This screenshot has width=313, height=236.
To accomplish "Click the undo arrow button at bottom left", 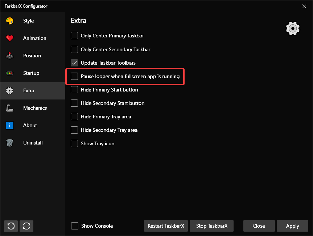I will click(x=11, y=226).
